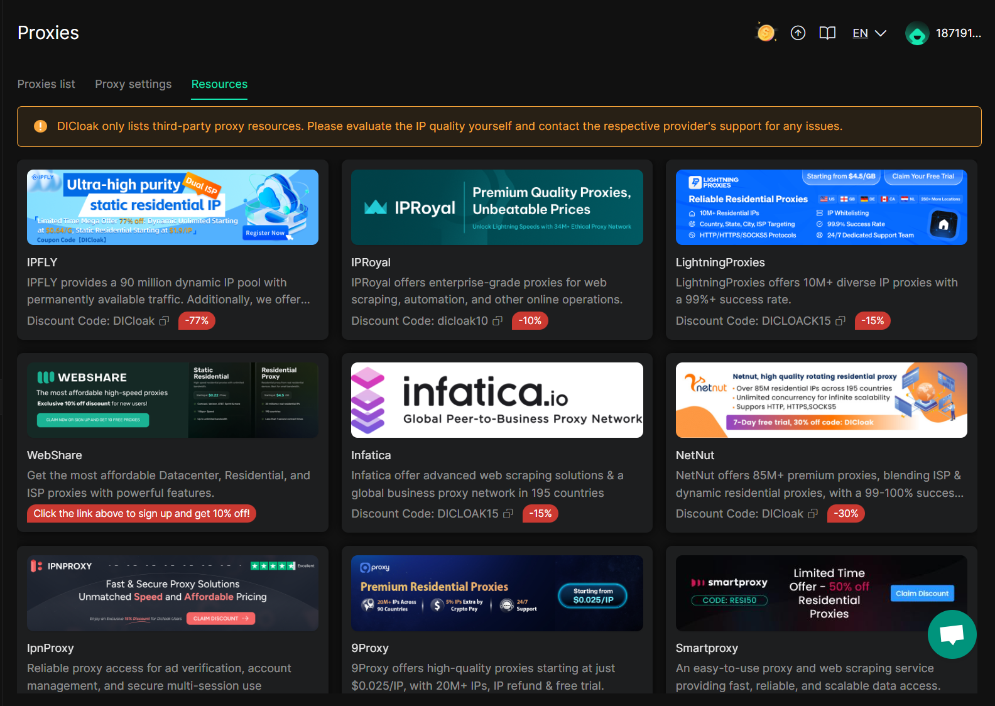Click the LightningProxies provider name
This screenshot has width=995, height=706.
tap(720, 263)
